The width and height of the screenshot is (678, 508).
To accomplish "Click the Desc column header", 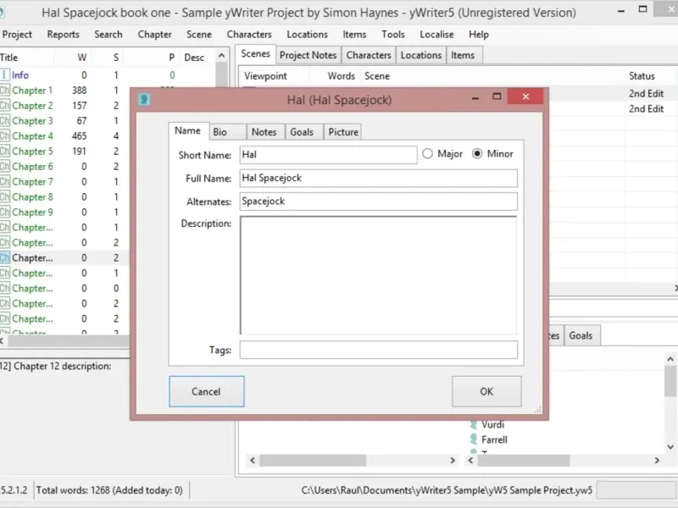I will tap(194, 58).
